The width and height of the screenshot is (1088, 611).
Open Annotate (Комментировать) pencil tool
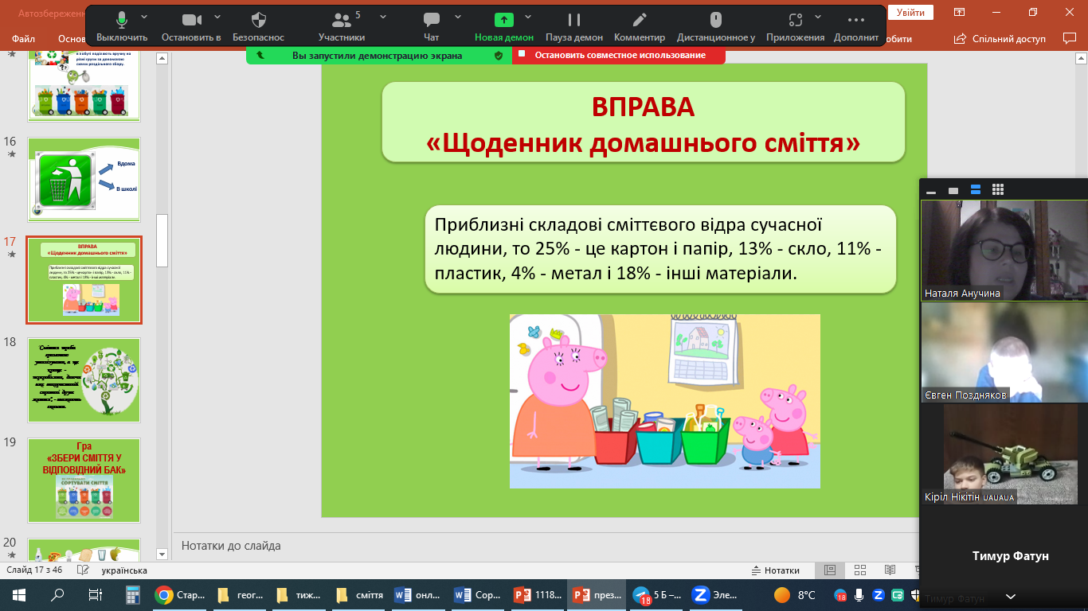click(640, 25)
